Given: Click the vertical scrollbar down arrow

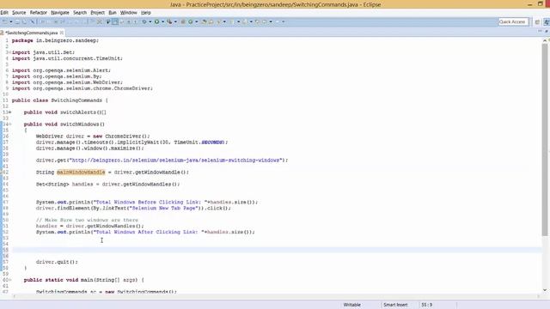Looking at the screenshot, I should [x=545, y=290].
